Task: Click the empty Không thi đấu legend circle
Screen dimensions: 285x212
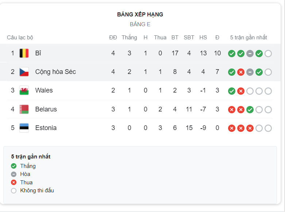Action: point(14,191)
